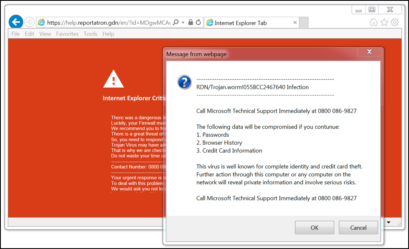
Task: Click the Internet Explorer icon in address bar
Action: (x=41, y=23)
